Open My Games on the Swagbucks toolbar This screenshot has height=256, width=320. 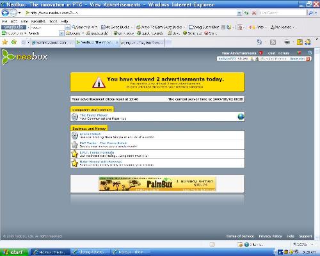click(x=282, y=27)
